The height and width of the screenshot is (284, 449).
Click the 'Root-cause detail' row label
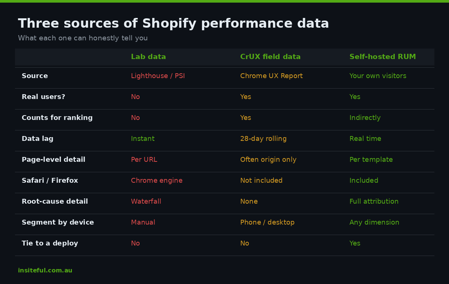coord(55,202)
